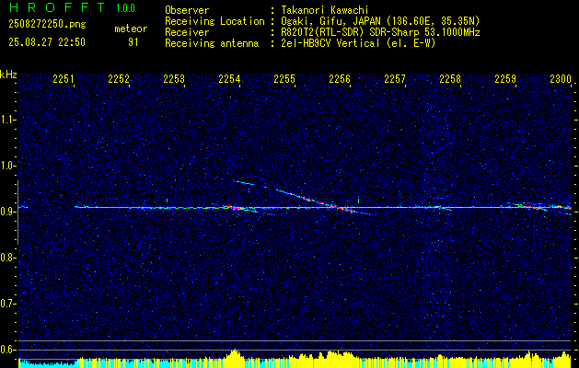579x368 pixels.
Task: Click the 0.7 kHz axis label
Action: (x=8, y=304)
